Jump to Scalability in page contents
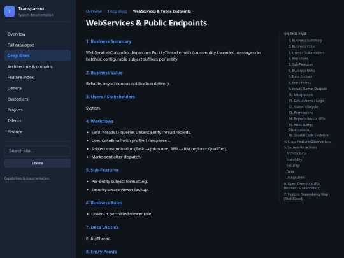This screenshot has height=258, width=344. (294, 159)
